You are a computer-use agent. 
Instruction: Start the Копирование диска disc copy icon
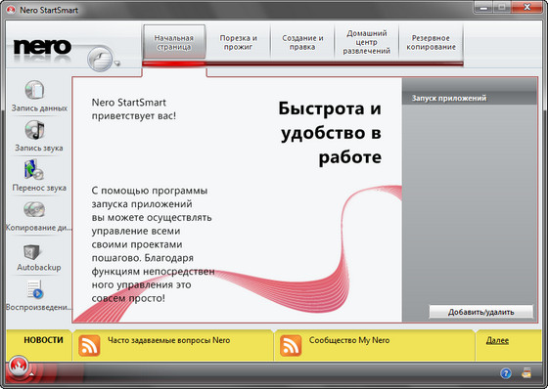34,209
